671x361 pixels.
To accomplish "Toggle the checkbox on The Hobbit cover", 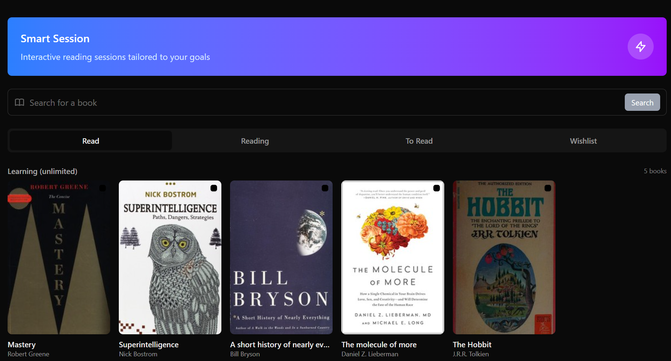I will tap(548, 188).
